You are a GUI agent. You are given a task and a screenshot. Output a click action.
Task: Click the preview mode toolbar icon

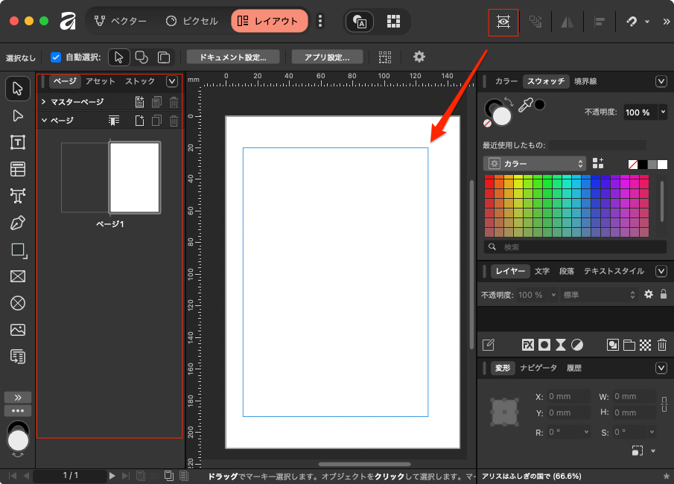click(x=503, y=22)
